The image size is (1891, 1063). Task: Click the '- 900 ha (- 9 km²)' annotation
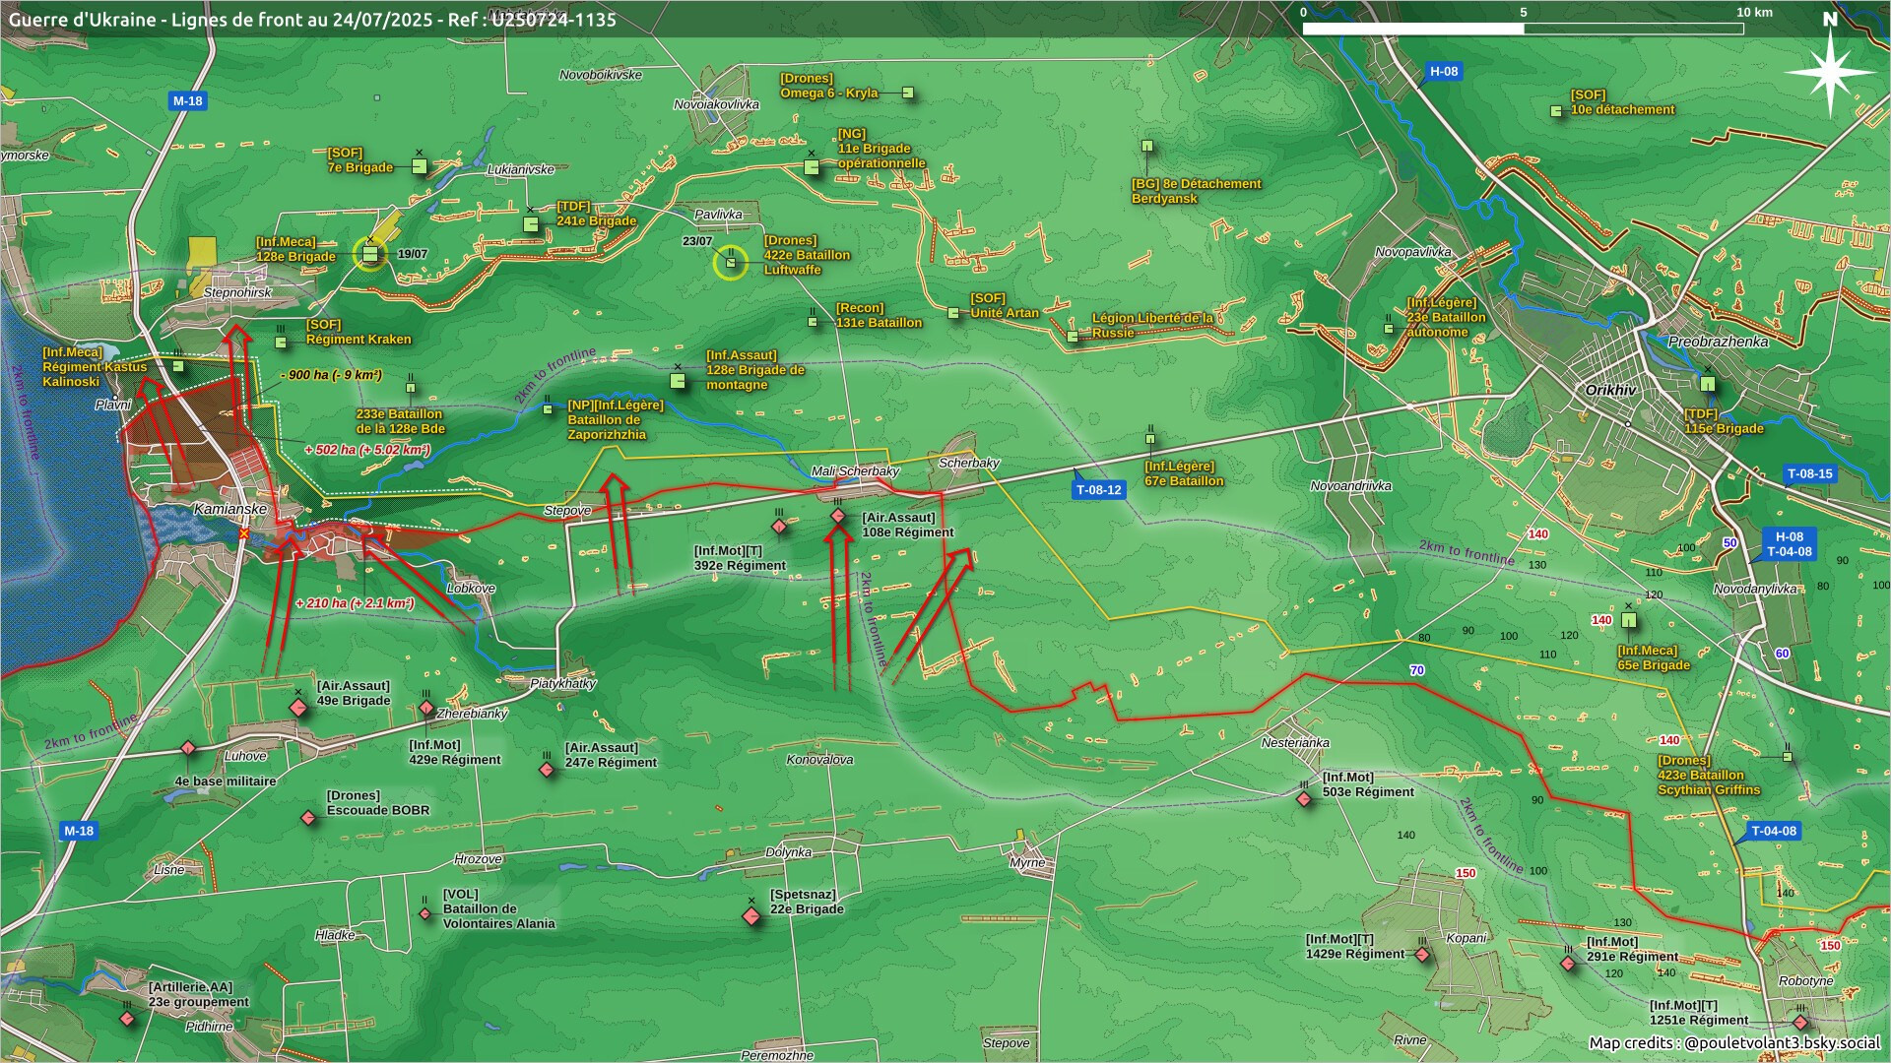tap(331, 375)
